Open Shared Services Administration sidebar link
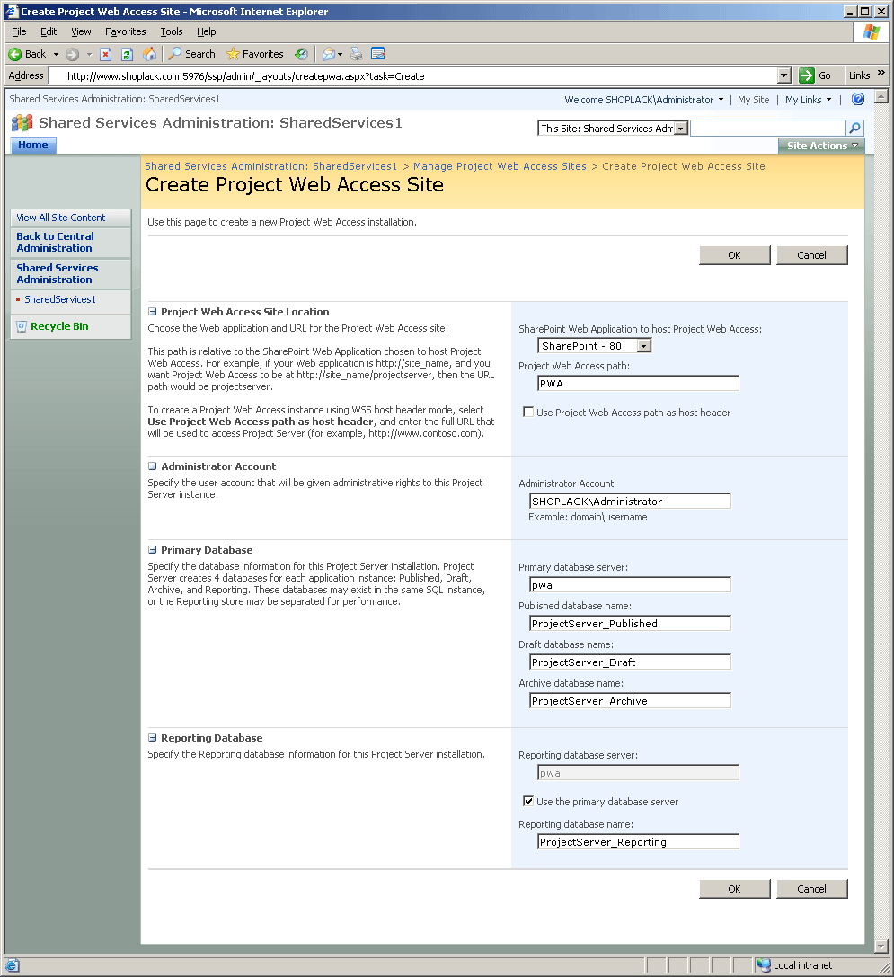The width and height of the screenshot is (894, 977). tap(58, 273)
